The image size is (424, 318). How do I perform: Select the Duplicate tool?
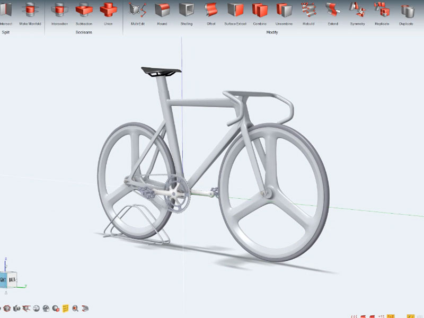(x=407, y=12)
